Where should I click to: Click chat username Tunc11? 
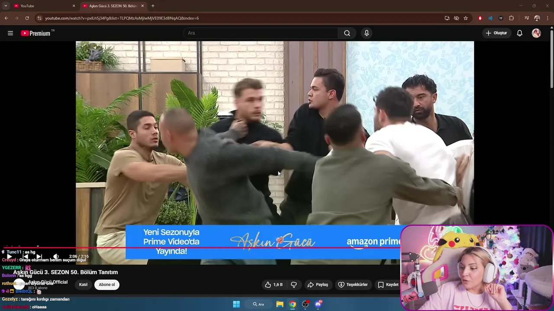(x=14, y=252)
